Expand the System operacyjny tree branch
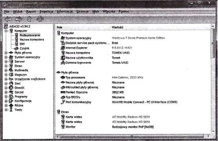The height and width of the screenshot is (141, 218). tap(6, 57)
